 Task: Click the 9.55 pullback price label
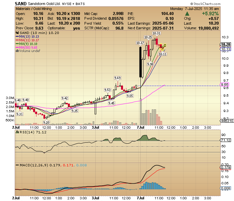point(130,96)
